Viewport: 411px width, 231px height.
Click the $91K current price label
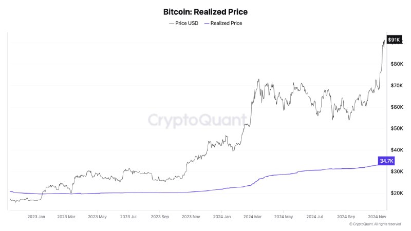pyautogui.click(x=394, y=40)
